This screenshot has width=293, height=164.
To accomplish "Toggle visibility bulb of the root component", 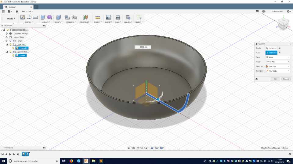I will click(x=8, y=30).
